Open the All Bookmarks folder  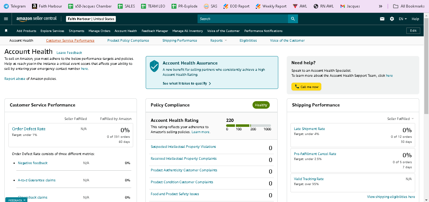click(x=409, y=6)
